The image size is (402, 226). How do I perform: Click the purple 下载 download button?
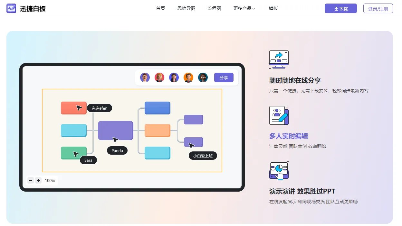coord(340,8)
